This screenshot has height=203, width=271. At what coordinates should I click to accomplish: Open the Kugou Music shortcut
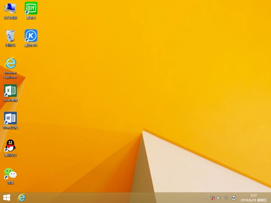[x=31, y=38]
